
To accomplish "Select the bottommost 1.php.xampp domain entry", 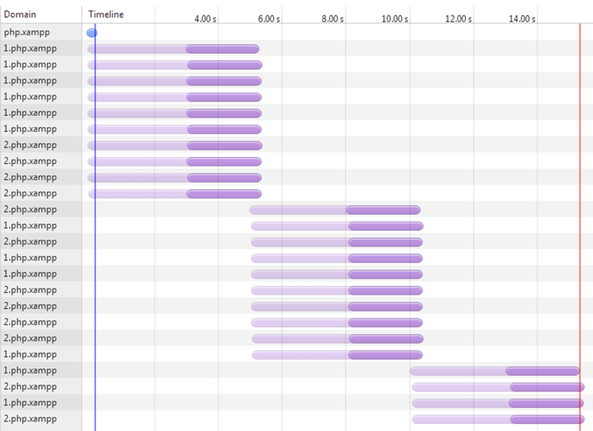I will pos(30,403).
